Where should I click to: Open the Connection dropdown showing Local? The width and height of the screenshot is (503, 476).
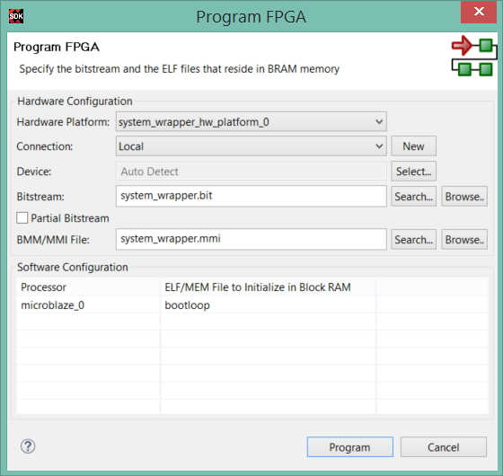[x=251, y=146]
